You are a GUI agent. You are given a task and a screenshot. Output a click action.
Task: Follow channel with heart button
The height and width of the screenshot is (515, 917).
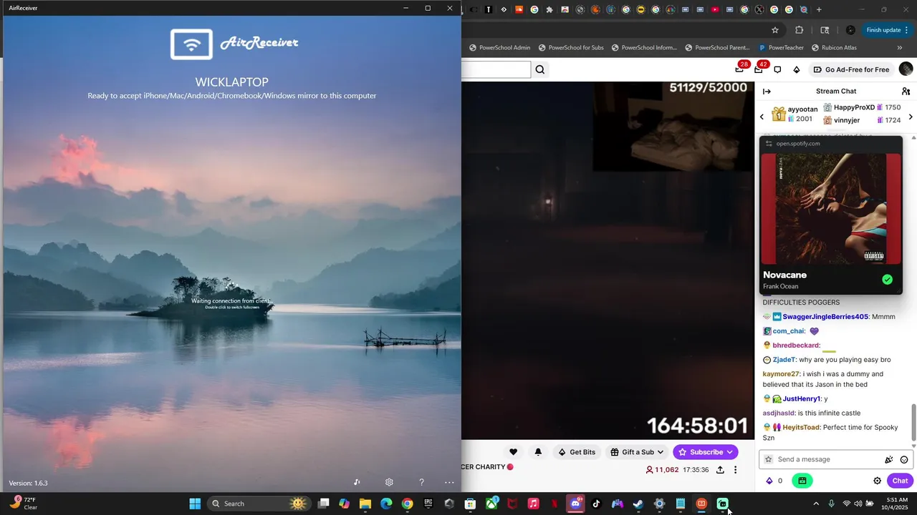coord(513,452)
